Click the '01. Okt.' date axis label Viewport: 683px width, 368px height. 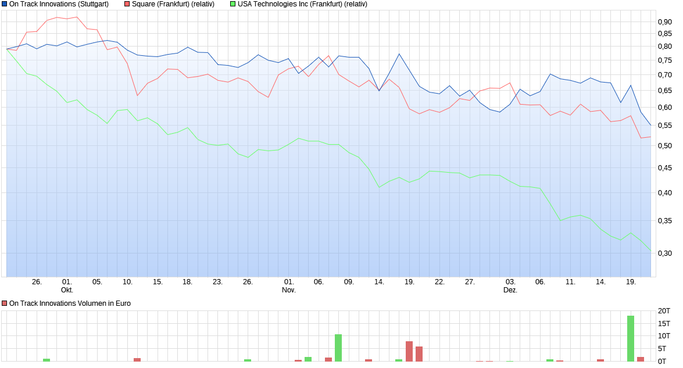coord(67,285)
